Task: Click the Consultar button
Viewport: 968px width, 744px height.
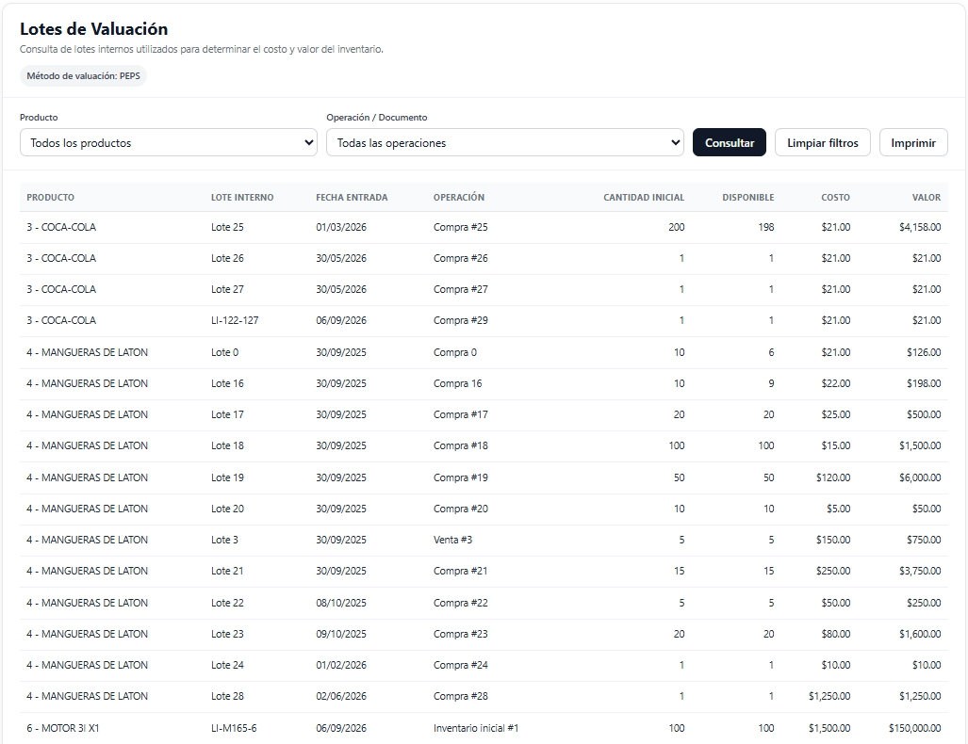Action: 730,142
